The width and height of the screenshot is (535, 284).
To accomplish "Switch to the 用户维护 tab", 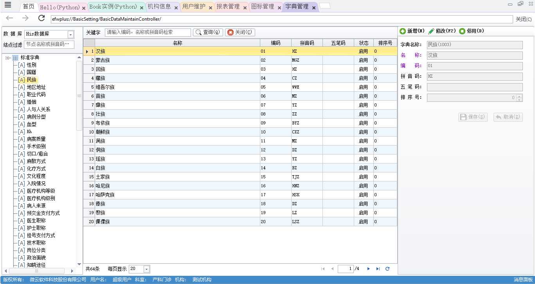I will (194, 7).
